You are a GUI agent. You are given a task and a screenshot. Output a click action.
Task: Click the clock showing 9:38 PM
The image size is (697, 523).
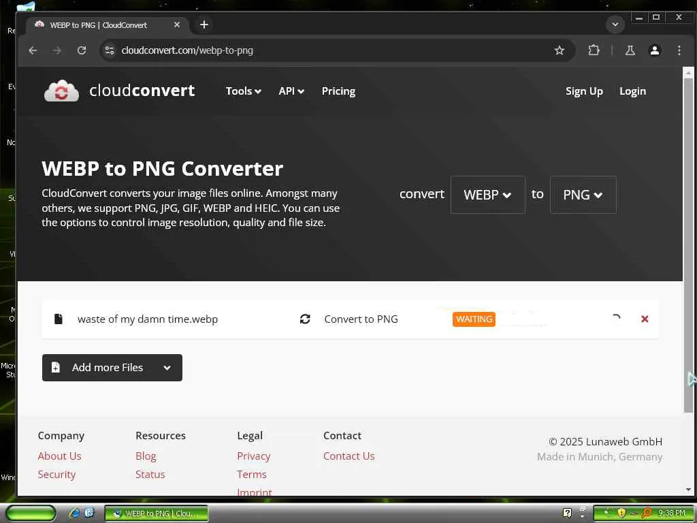tap(672, 513)
